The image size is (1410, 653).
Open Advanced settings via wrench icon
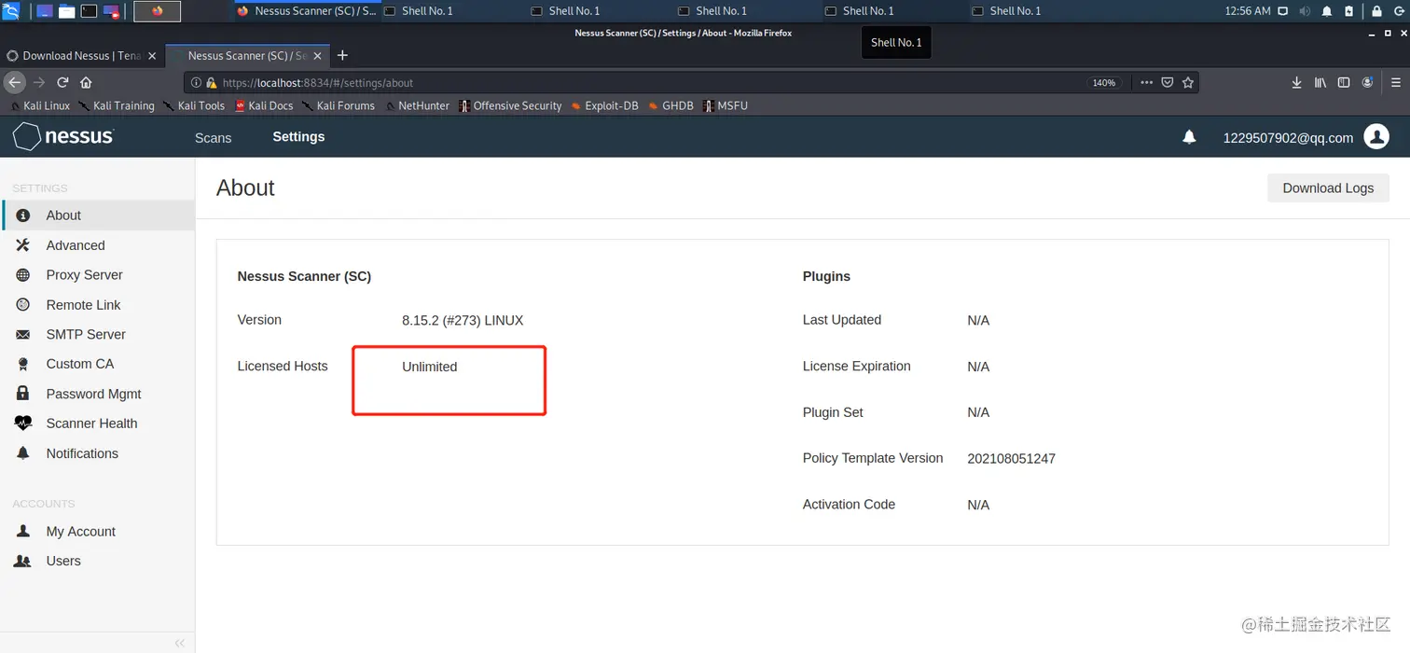23,245
